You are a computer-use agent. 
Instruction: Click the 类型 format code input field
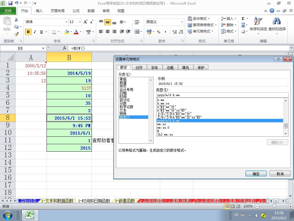222,95
